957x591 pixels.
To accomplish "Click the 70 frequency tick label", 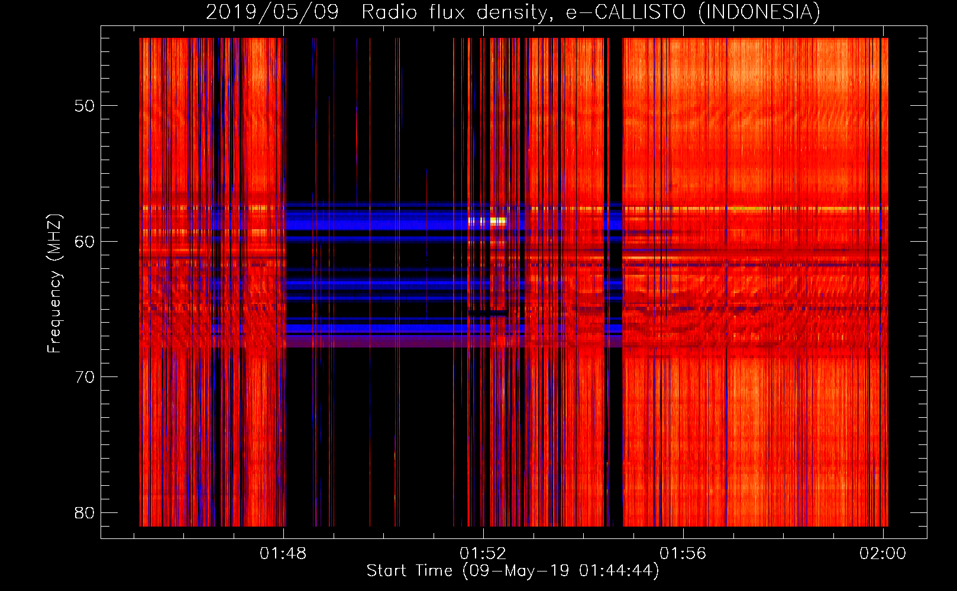I will click(85, 376).
